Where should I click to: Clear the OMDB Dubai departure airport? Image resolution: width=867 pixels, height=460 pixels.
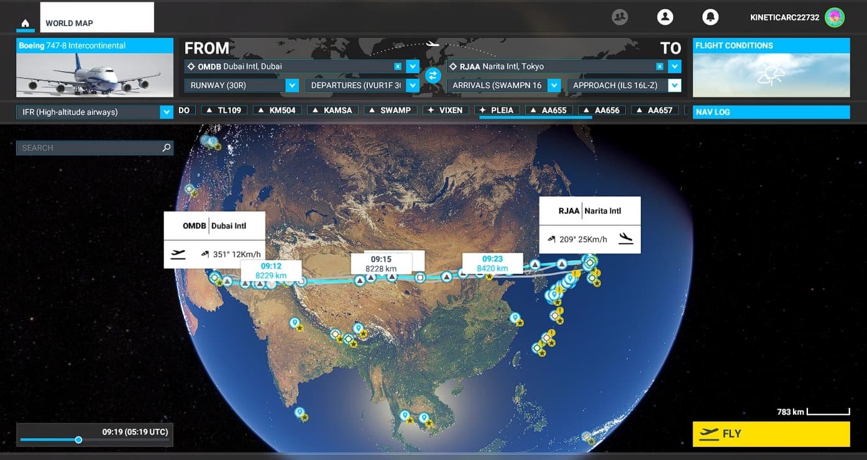[398, 66]
